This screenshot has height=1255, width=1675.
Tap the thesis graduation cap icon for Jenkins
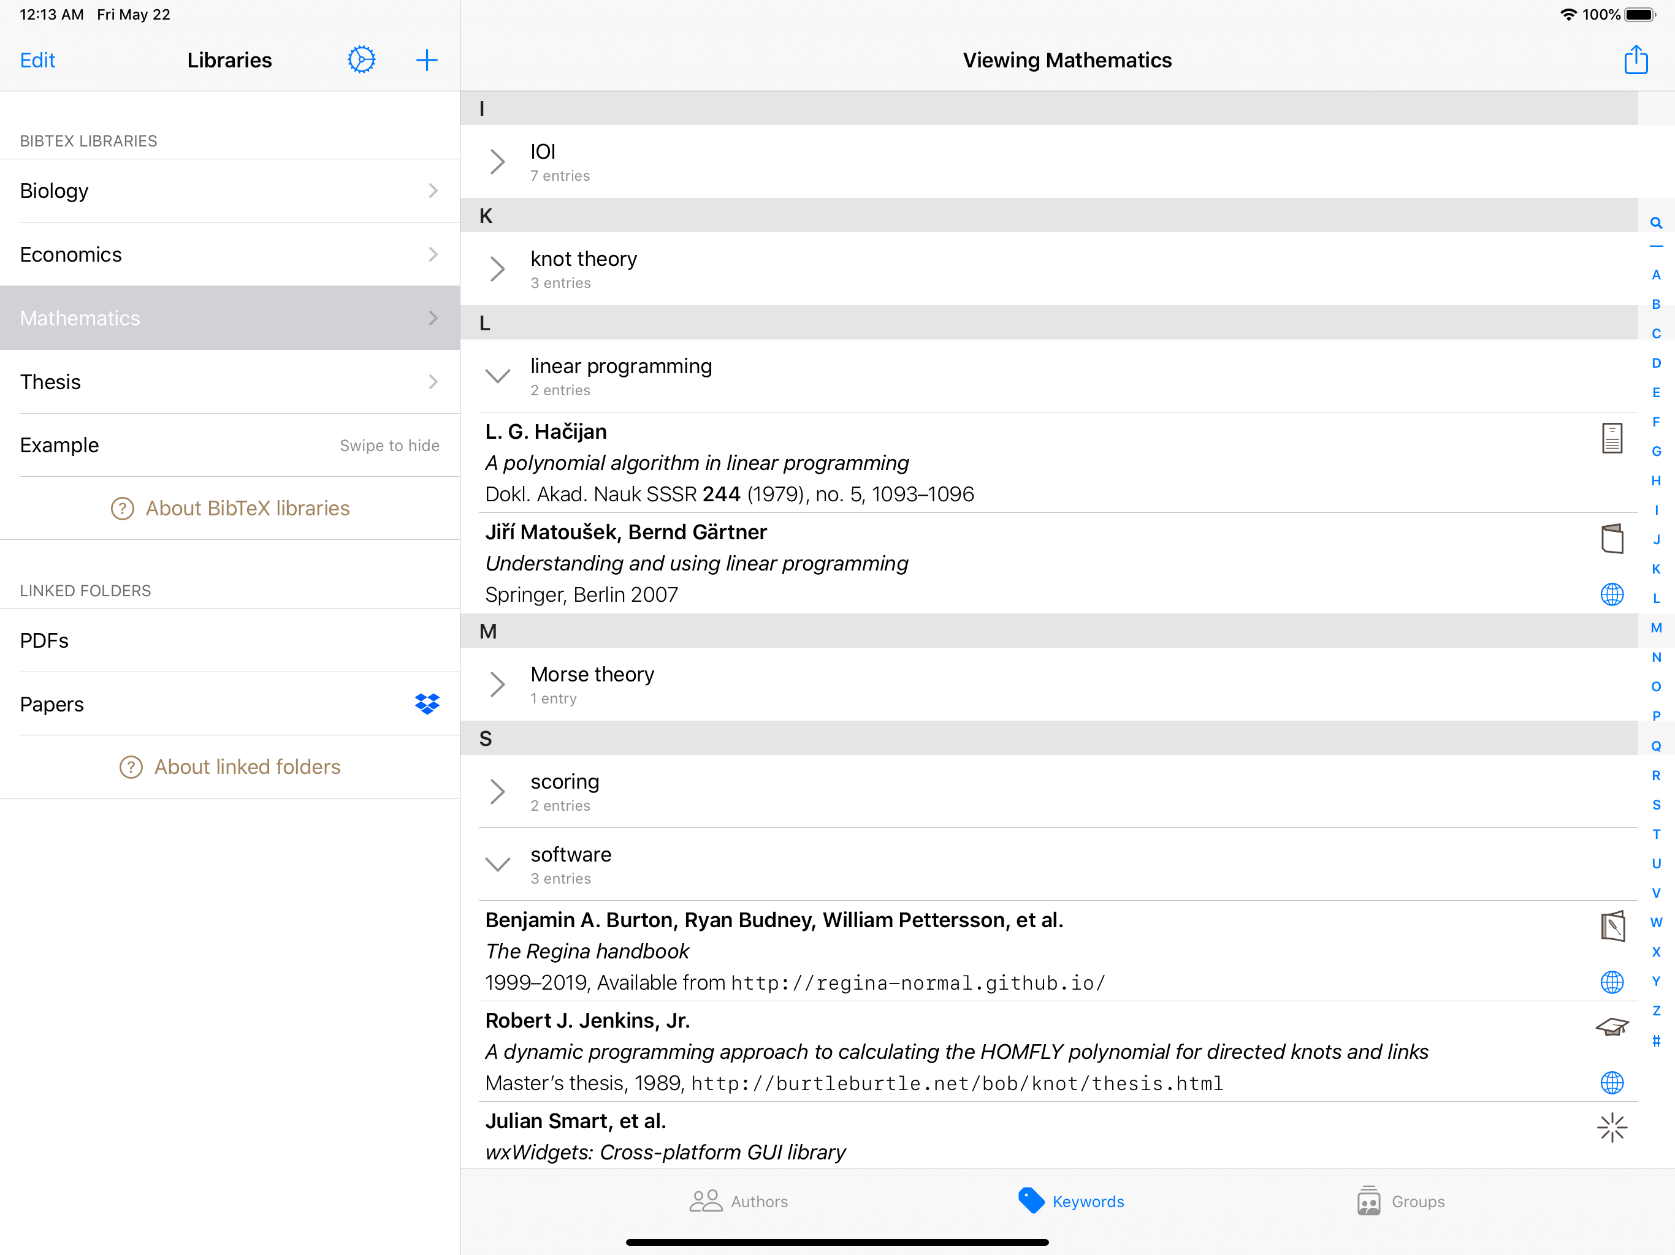[1611, 1027]
